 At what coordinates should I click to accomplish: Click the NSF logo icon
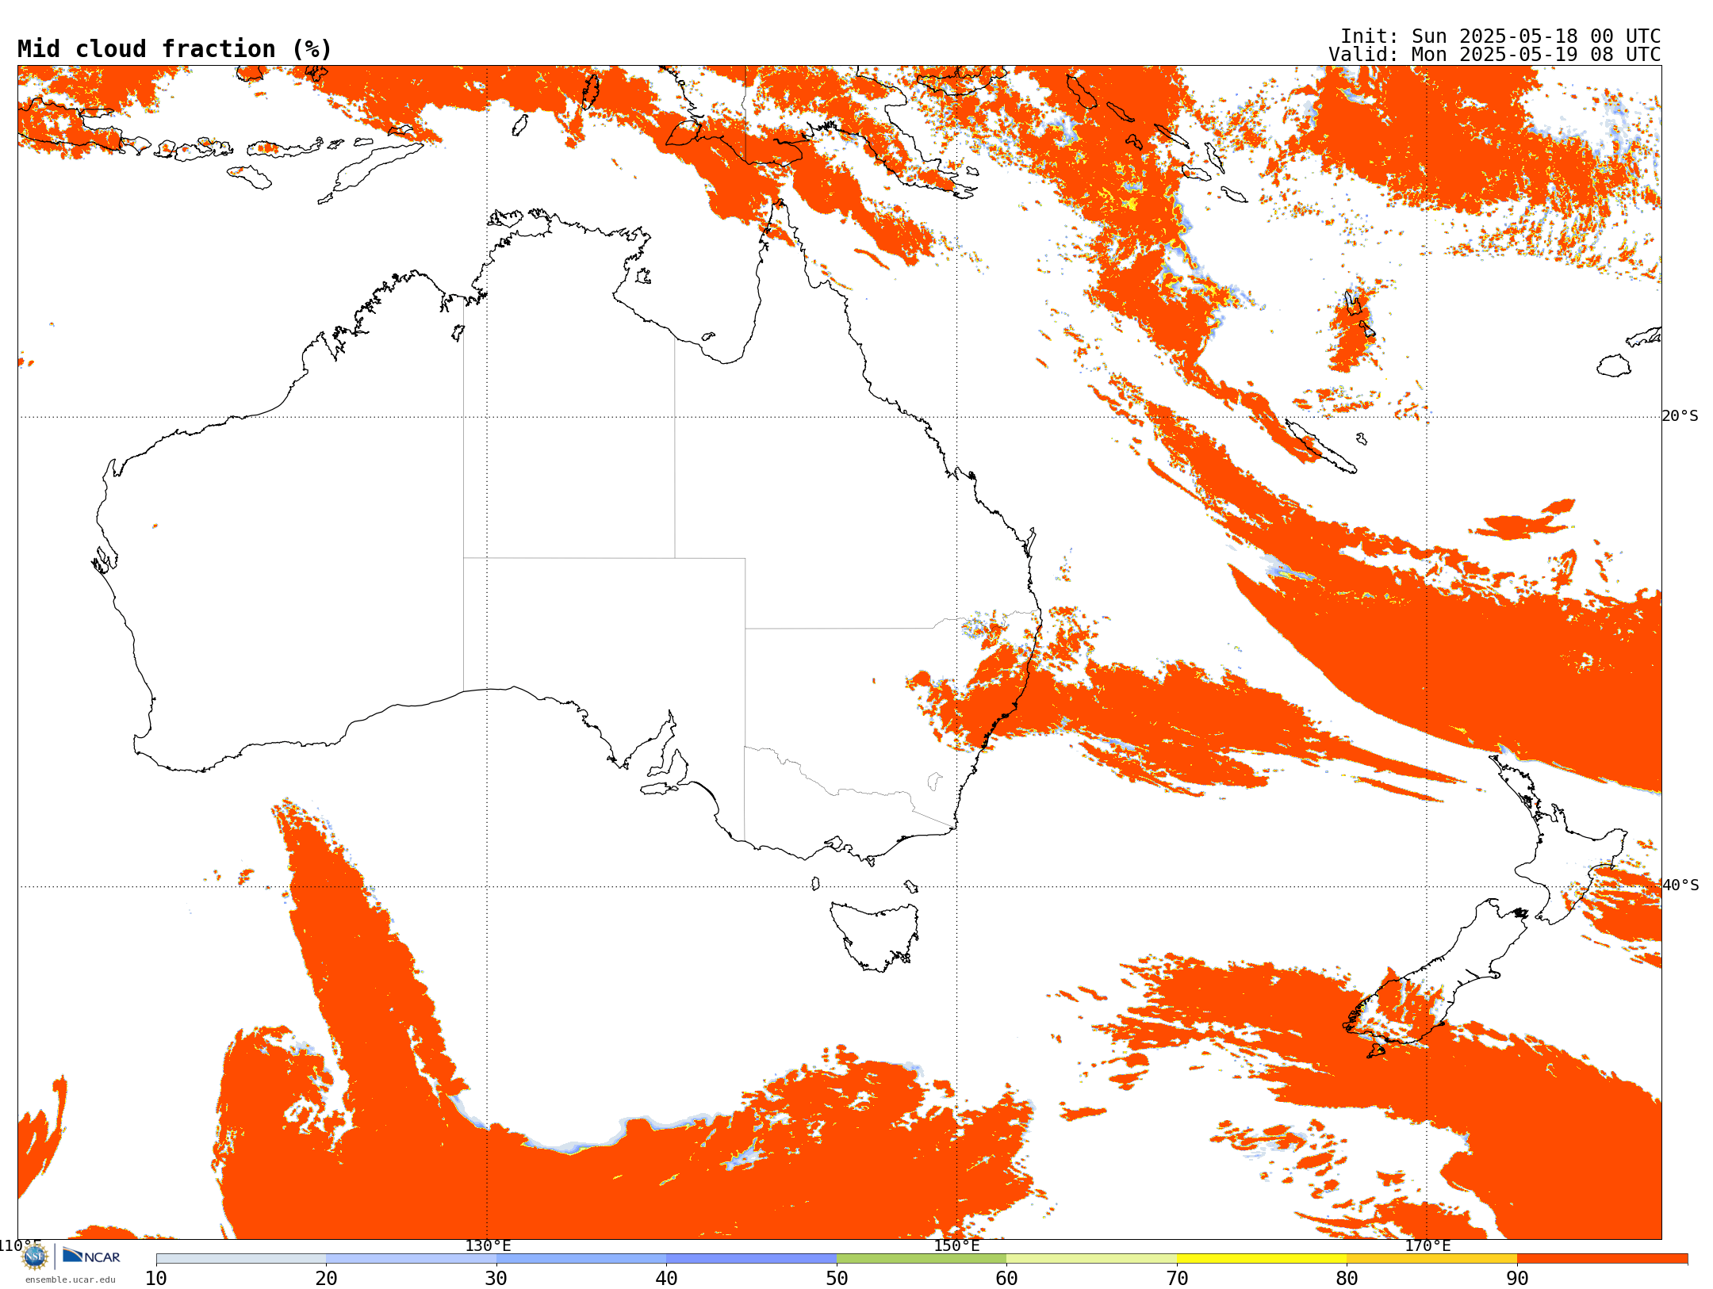tap(35, 1256)
